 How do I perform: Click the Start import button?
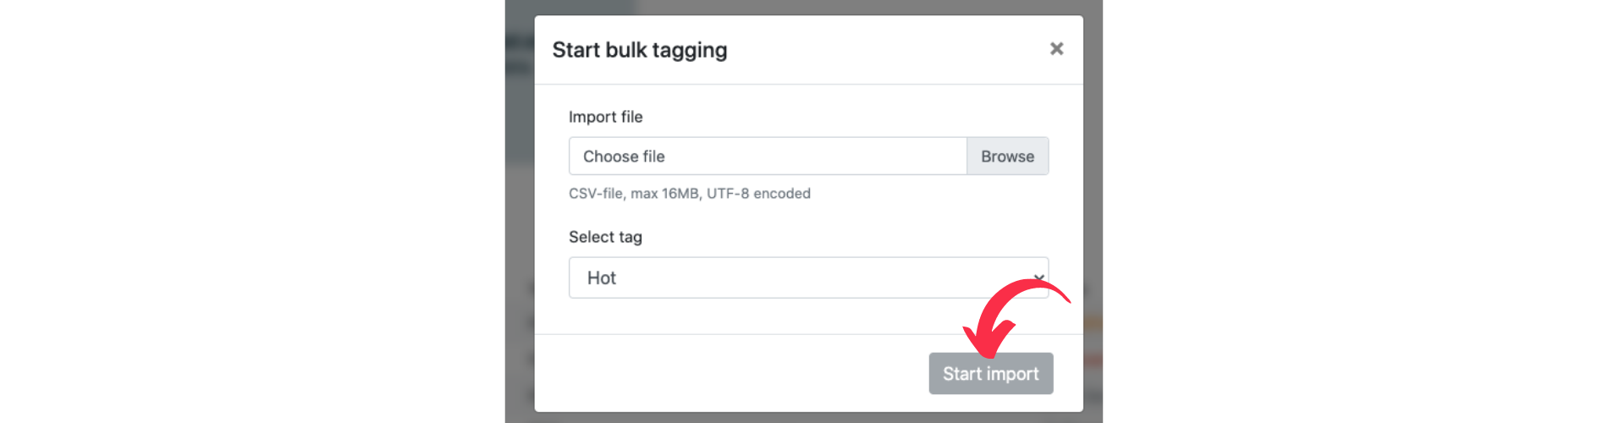[991, 374]
